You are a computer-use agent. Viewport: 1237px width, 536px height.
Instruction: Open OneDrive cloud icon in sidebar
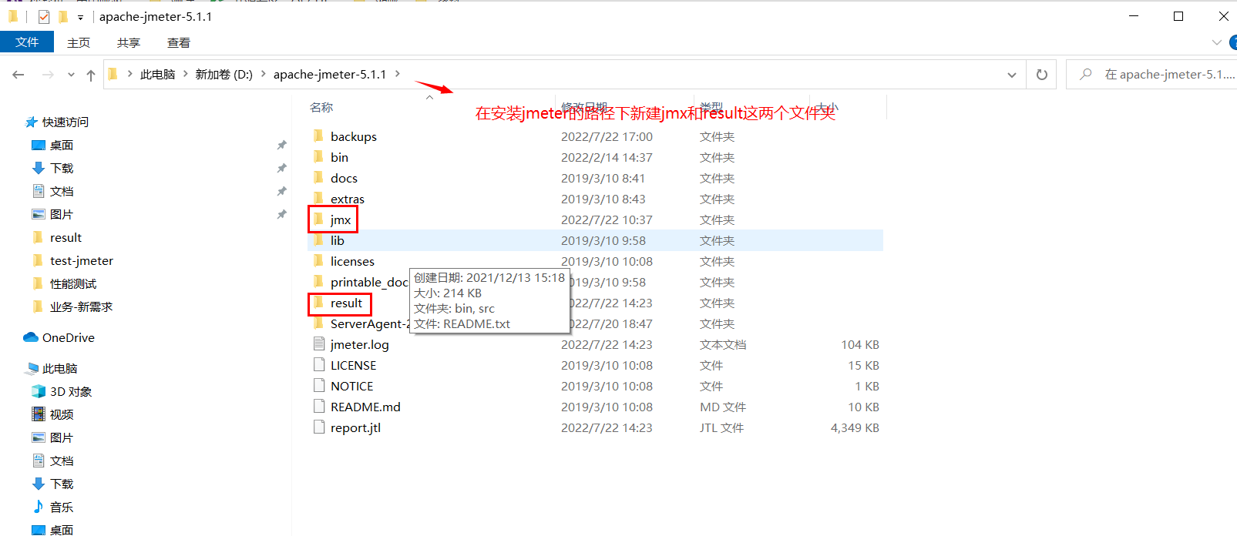pyautogui.click(x=31, y=337)
